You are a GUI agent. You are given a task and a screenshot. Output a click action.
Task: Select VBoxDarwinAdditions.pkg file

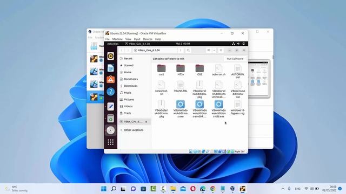click(x=199, y=89)
